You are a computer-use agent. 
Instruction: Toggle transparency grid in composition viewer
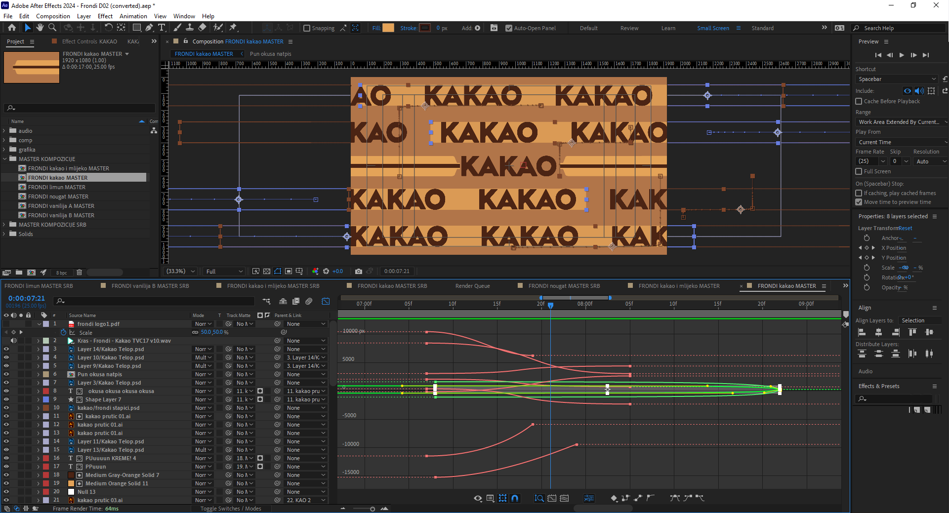click(x=267, y=271)
